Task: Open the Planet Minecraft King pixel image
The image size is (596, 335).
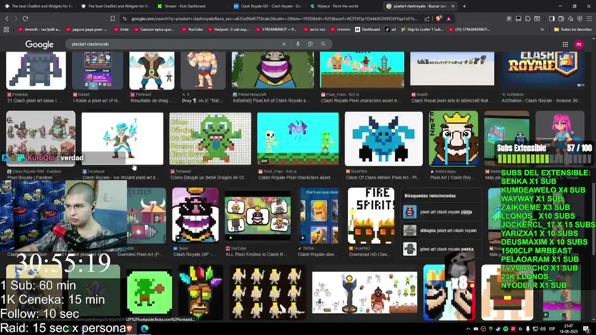Action: [273, 70]
